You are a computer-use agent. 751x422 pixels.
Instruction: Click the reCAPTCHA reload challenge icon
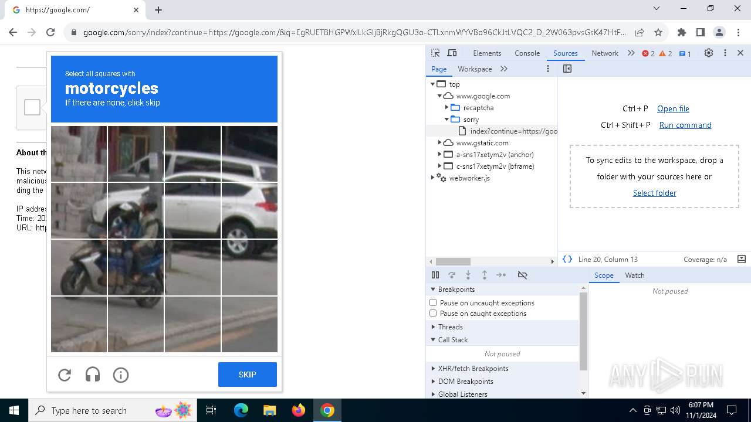tap(65, 375)
